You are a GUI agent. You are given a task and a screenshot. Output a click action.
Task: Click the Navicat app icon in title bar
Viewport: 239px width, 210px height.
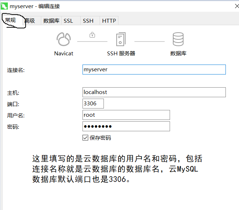[x=4, y=6]
